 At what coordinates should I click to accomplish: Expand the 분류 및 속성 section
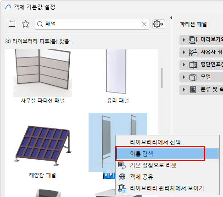201,89
